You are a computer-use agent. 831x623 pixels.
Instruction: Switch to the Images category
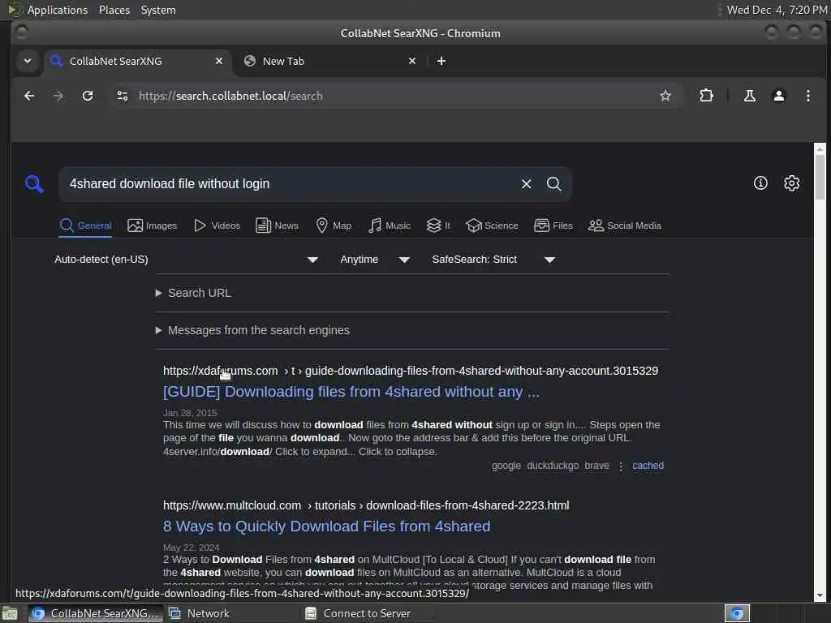pos(152,226)
